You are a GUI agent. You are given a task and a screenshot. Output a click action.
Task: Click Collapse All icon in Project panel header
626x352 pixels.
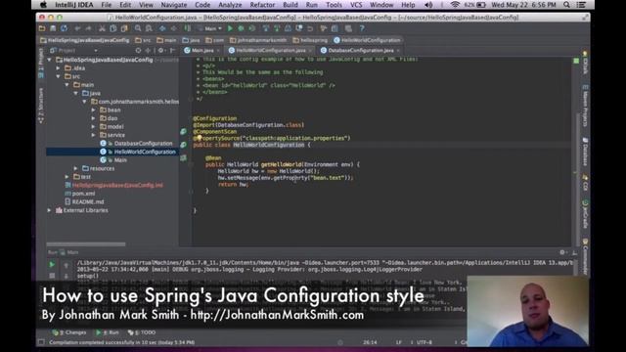point(148,51)
